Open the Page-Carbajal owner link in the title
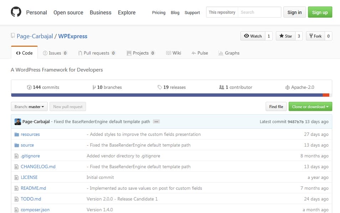This screenshot has width=340, height=213. tap(35, 36)
